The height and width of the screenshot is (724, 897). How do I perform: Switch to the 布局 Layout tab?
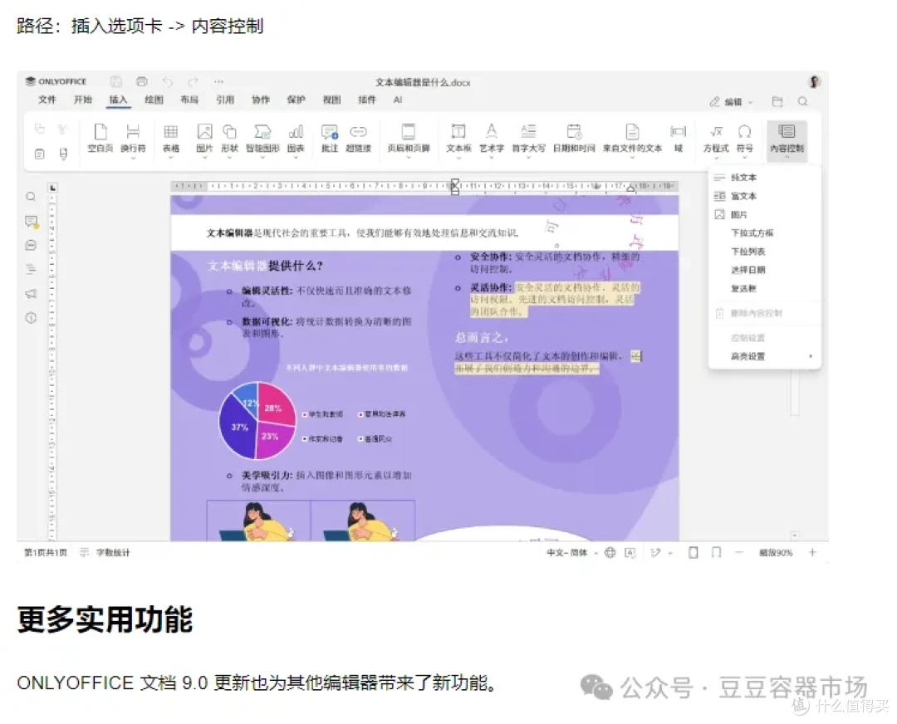(189, 100)
